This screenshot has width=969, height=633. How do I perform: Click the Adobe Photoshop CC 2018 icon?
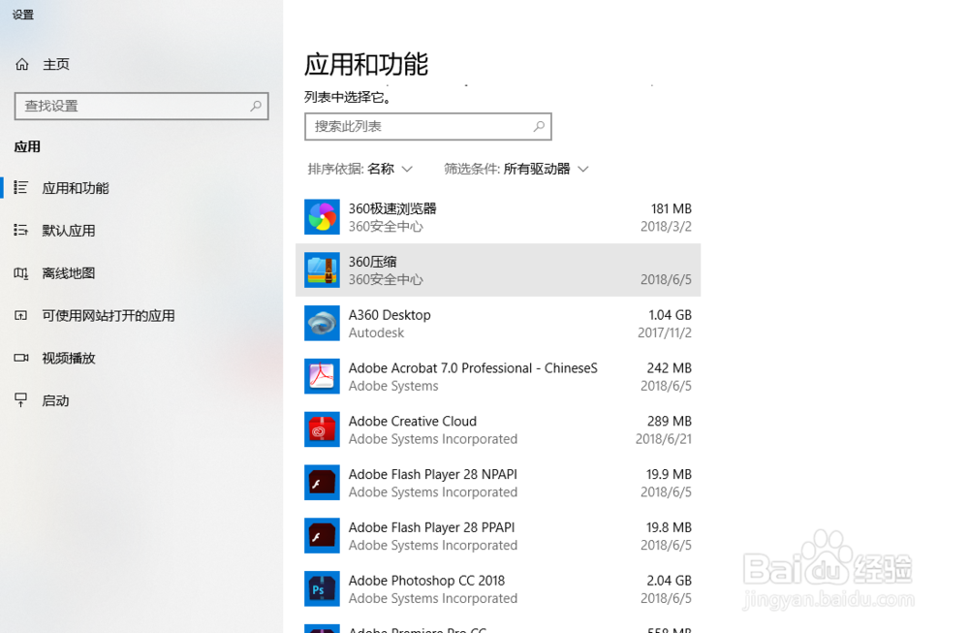[322, 588]
